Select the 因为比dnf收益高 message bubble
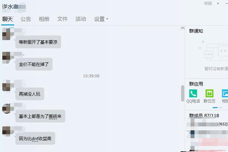228x152 pixels. tap(35, 138)
